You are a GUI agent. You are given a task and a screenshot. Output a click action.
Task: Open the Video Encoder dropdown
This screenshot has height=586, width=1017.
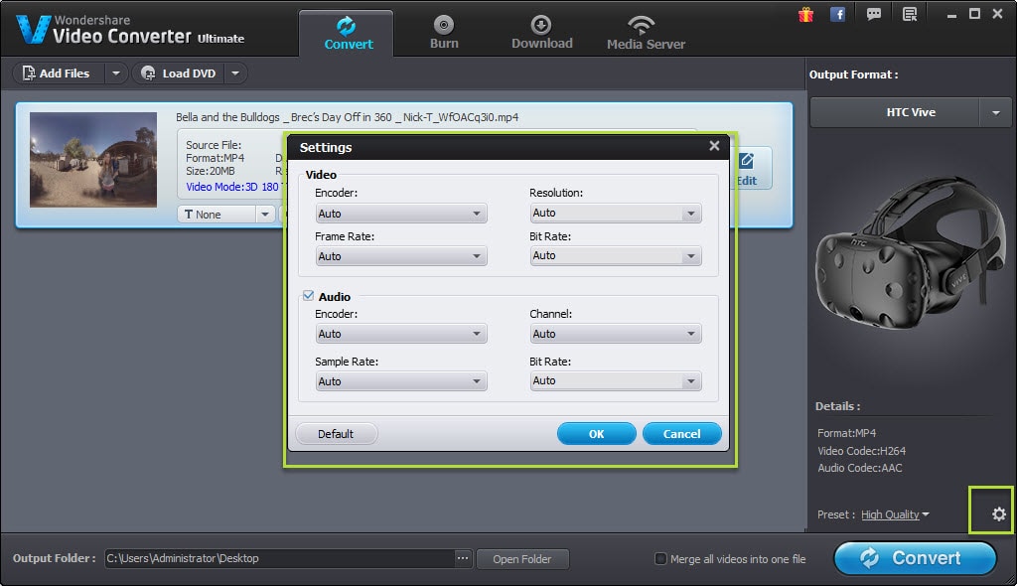401,214
